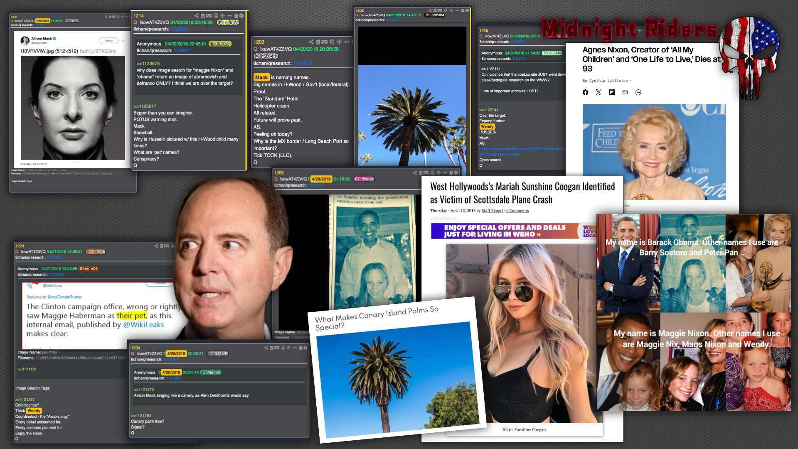Open post link 1117177
Screen dimensions: 798x449
pos(393,20)
